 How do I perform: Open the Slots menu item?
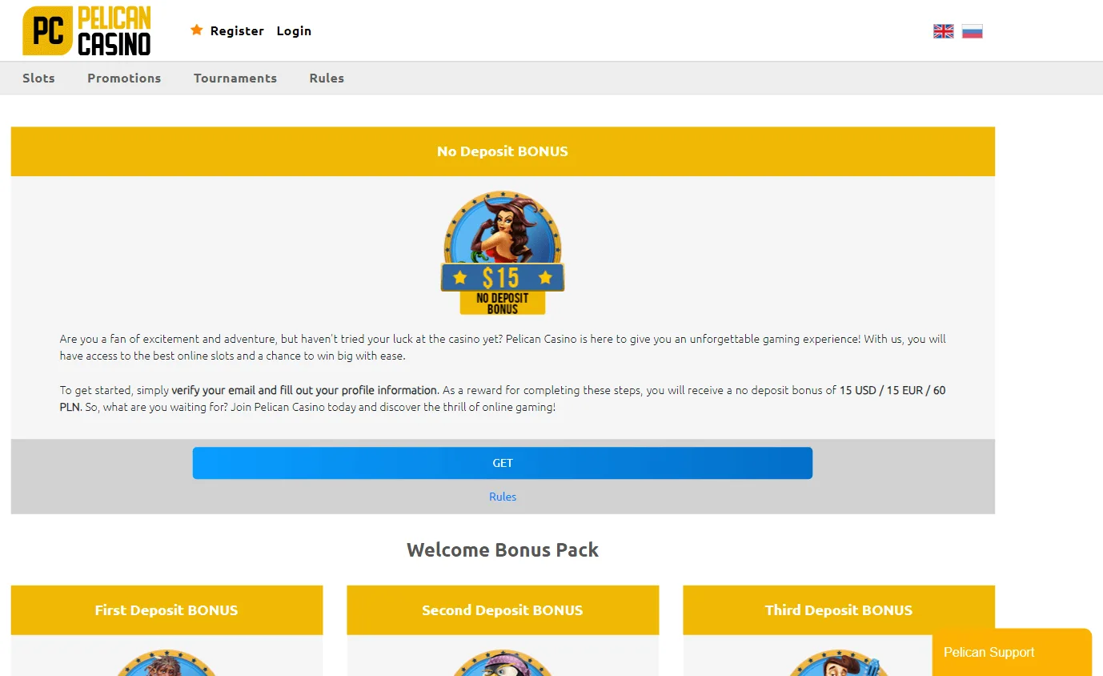[x=38, y=78]
